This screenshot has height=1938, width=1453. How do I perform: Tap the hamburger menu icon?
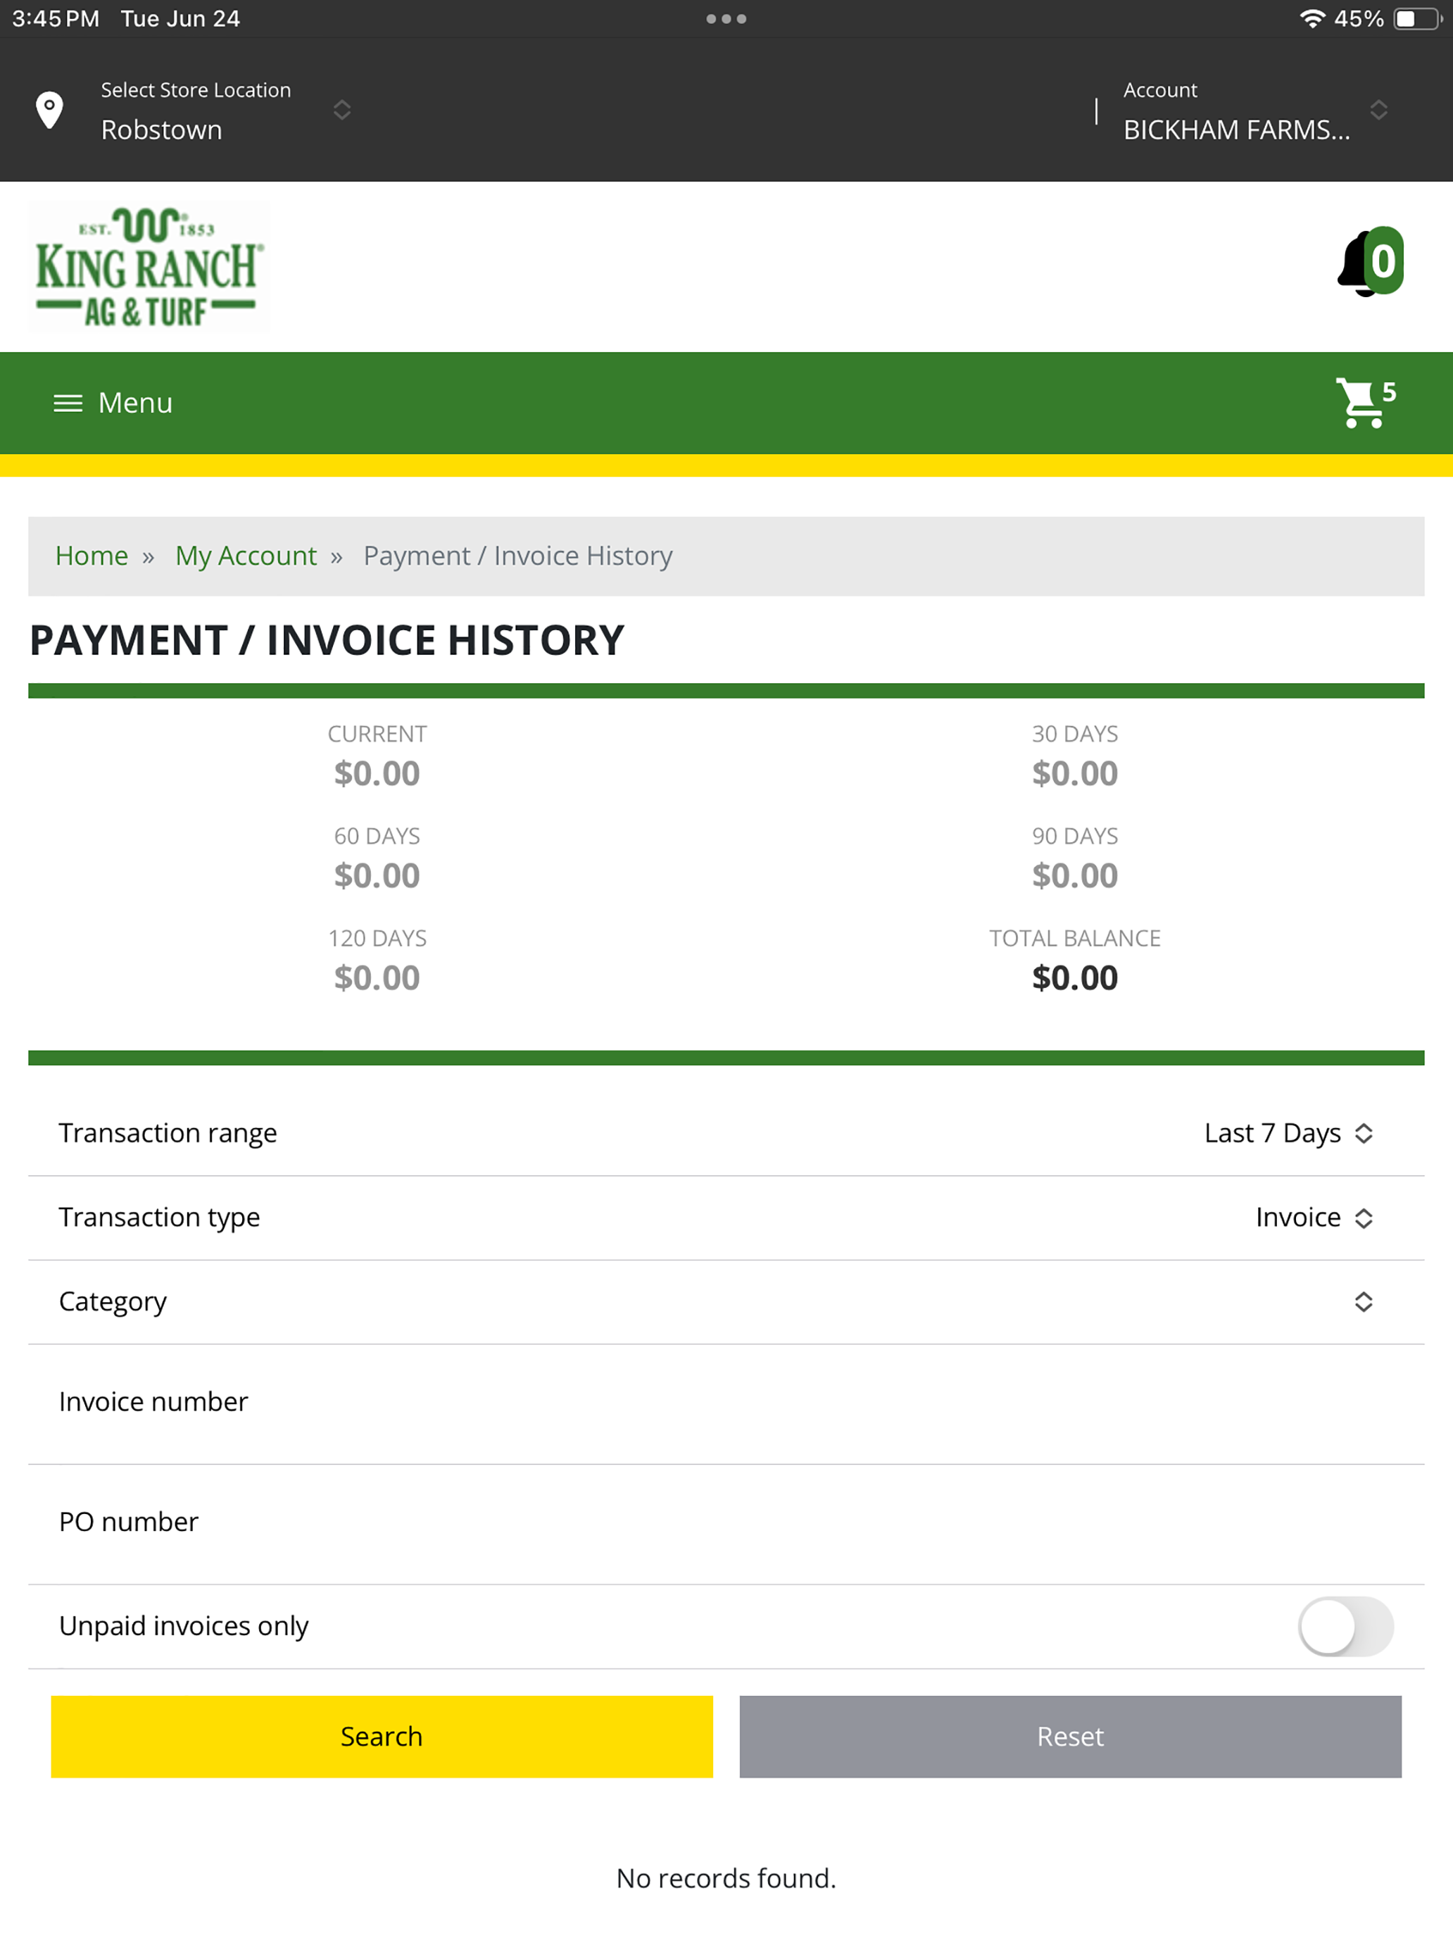pyautogui.click(x=68, y=403)
